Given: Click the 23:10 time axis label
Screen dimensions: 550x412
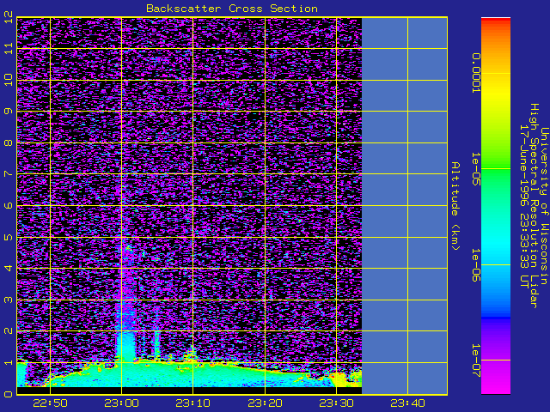Looking at the screenshot, I should [192, 403].
